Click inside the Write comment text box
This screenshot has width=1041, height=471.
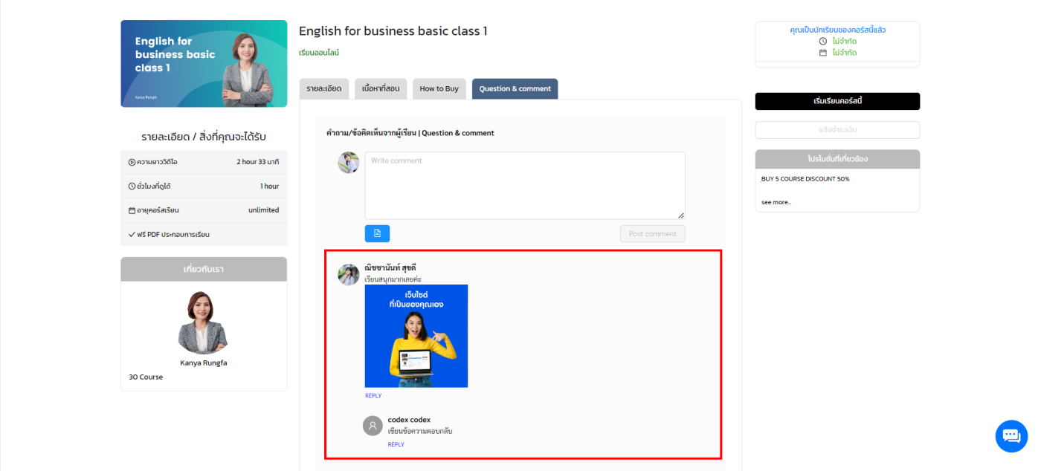click(x=525, y=185)
